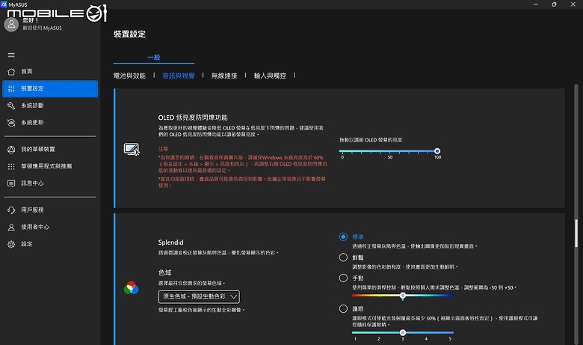
Task: Switch to the 一般 tab
Action: (153, 57)
